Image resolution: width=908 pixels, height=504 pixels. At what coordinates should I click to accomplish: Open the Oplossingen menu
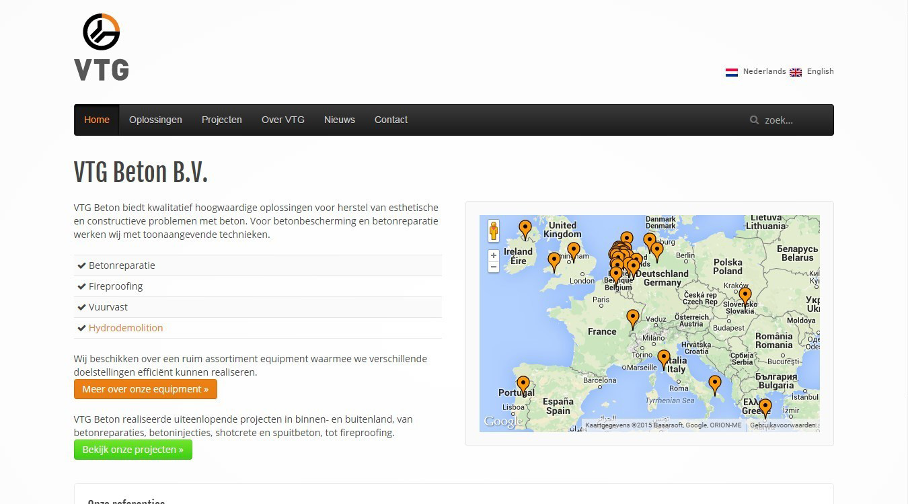pyautogui.click(x=155, y=120)
